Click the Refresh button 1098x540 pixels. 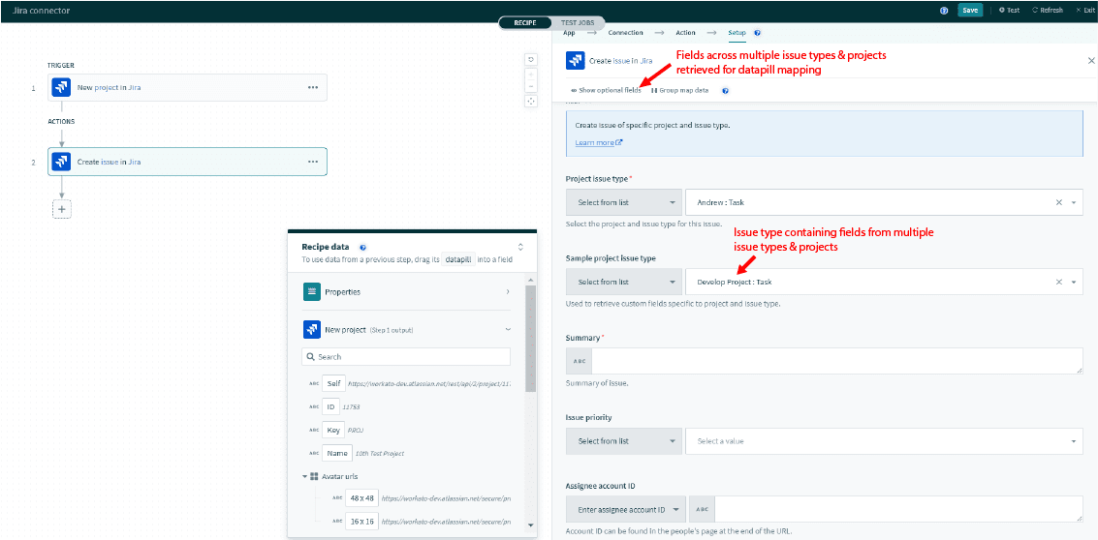[1048, 11]
